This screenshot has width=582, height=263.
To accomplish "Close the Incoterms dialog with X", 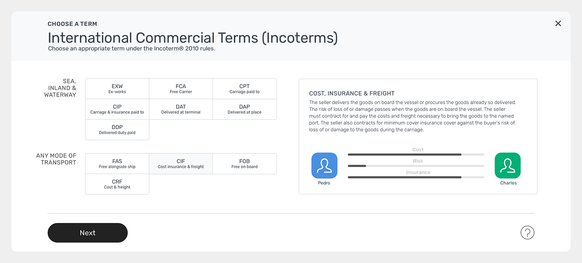I will (558, 24).
